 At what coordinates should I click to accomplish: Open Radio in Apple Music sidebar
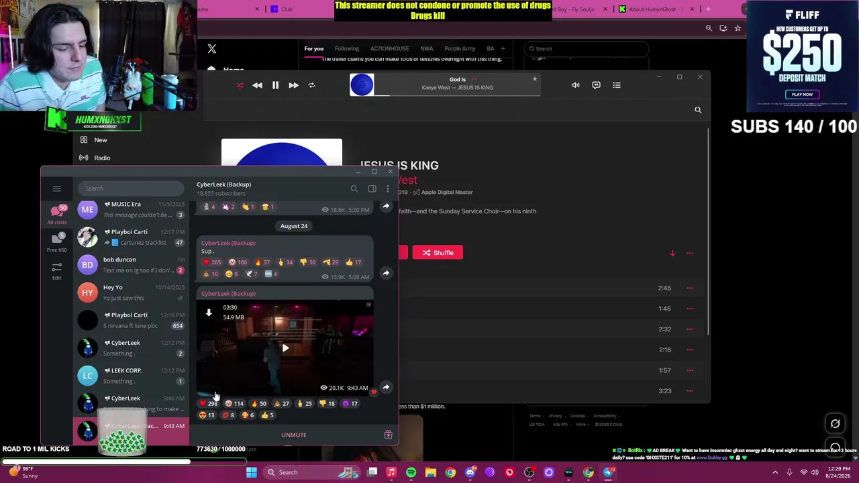[102, 158]
